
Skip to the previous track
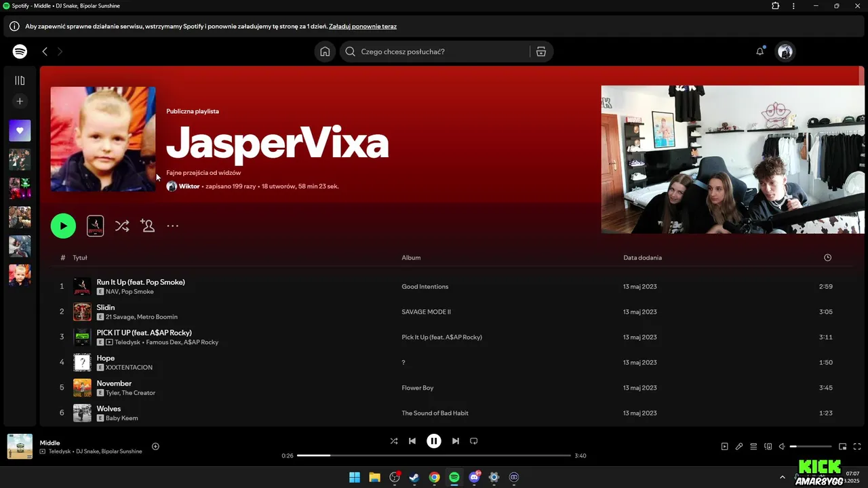pos(412,441)
